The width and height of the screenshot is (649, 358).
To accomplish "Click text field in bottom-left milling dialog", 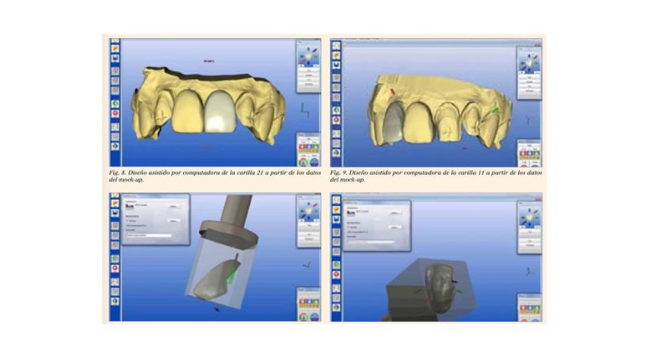I will point(148,235).
